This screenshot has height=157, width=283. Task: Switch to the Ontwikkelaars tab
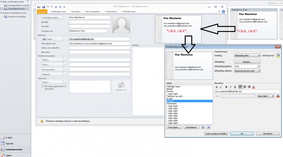pyautogui.click(x=129, y=12)
